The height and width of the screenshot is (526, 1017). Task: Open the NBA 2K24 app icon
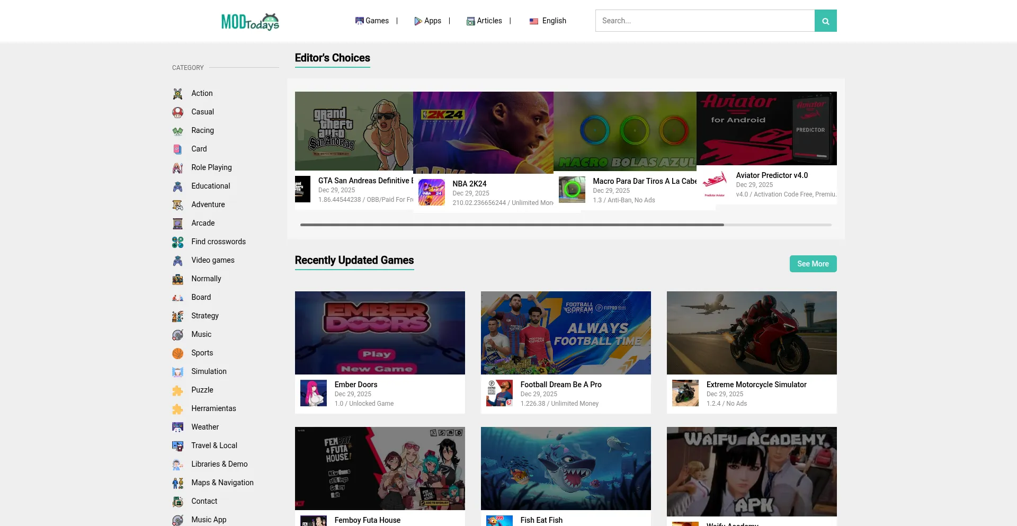[431, 192]
